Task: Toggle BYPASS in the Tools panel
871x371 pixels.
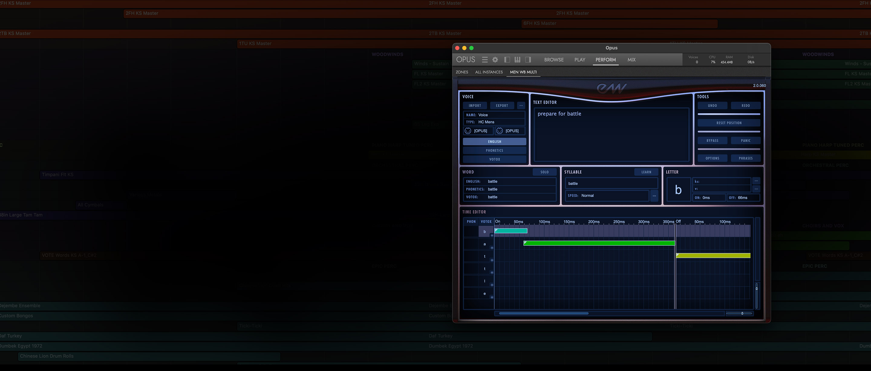Action: pos(712,140)
